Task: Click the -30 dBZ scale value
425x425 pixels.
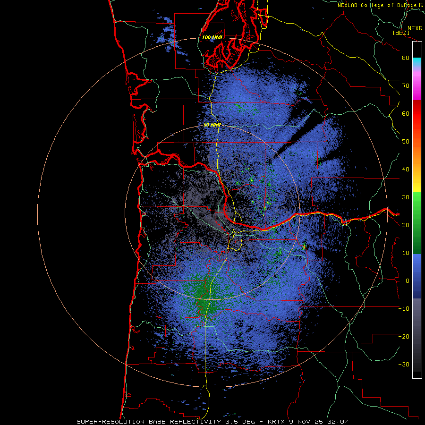Action: 404,364
